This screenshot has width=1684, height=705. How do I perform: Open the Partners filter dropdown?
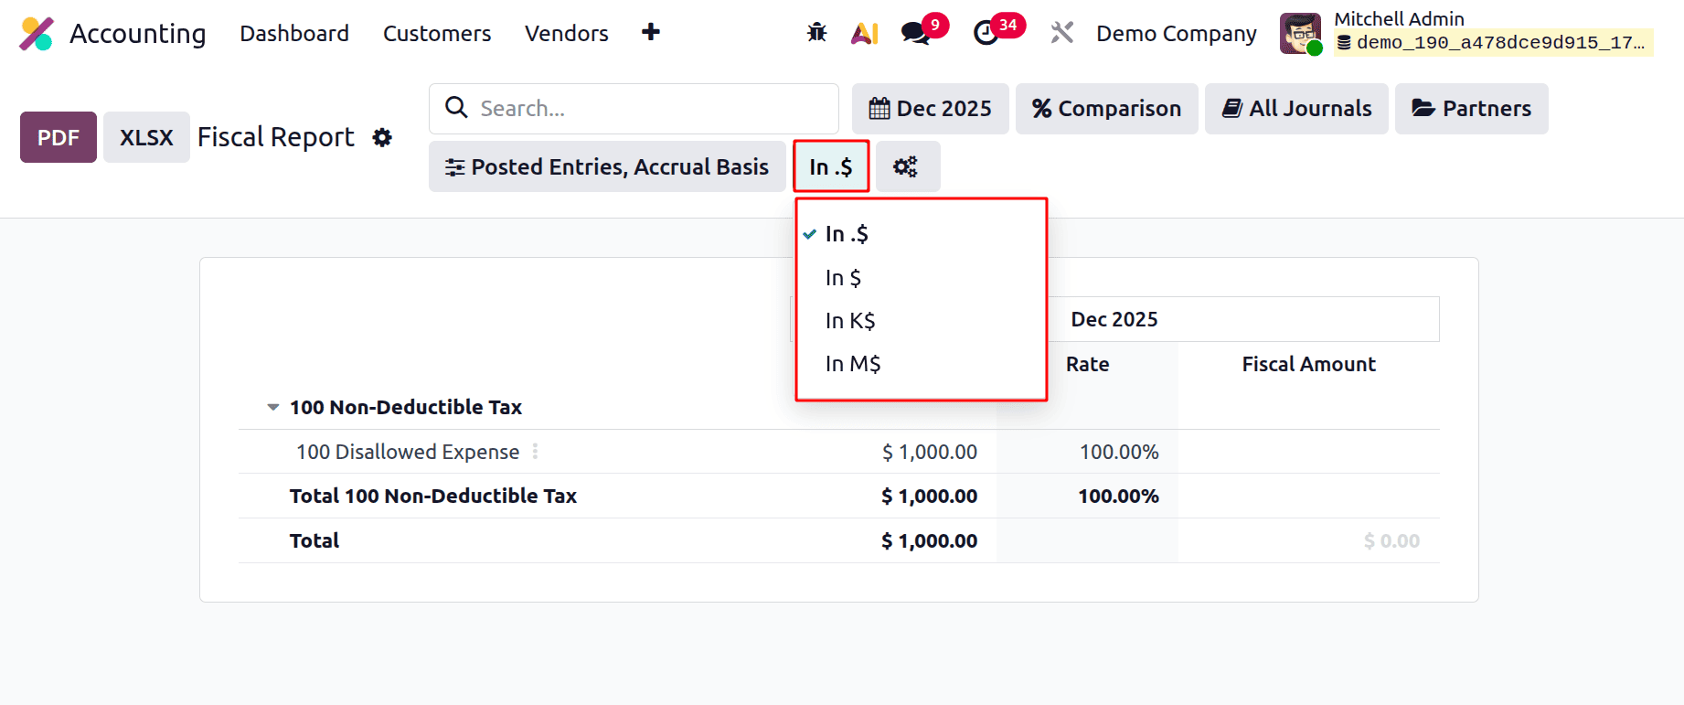pos(1472,109)
